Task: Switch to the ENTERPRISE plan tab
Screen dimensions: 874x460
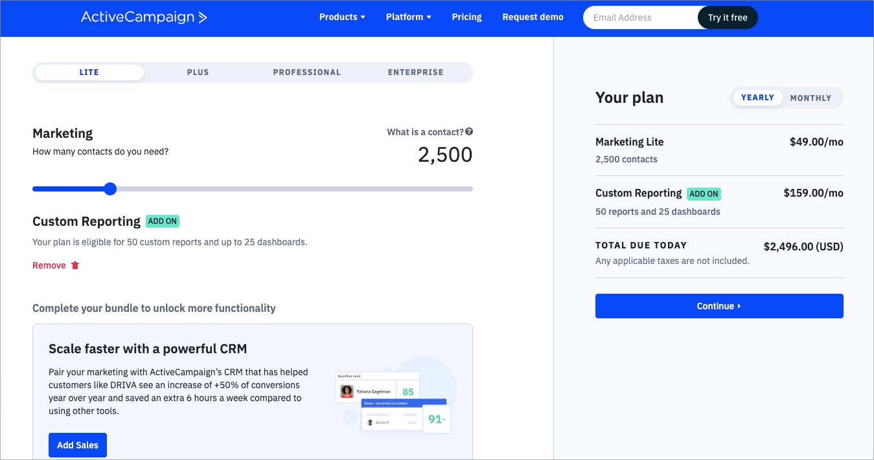Action: 415,72
